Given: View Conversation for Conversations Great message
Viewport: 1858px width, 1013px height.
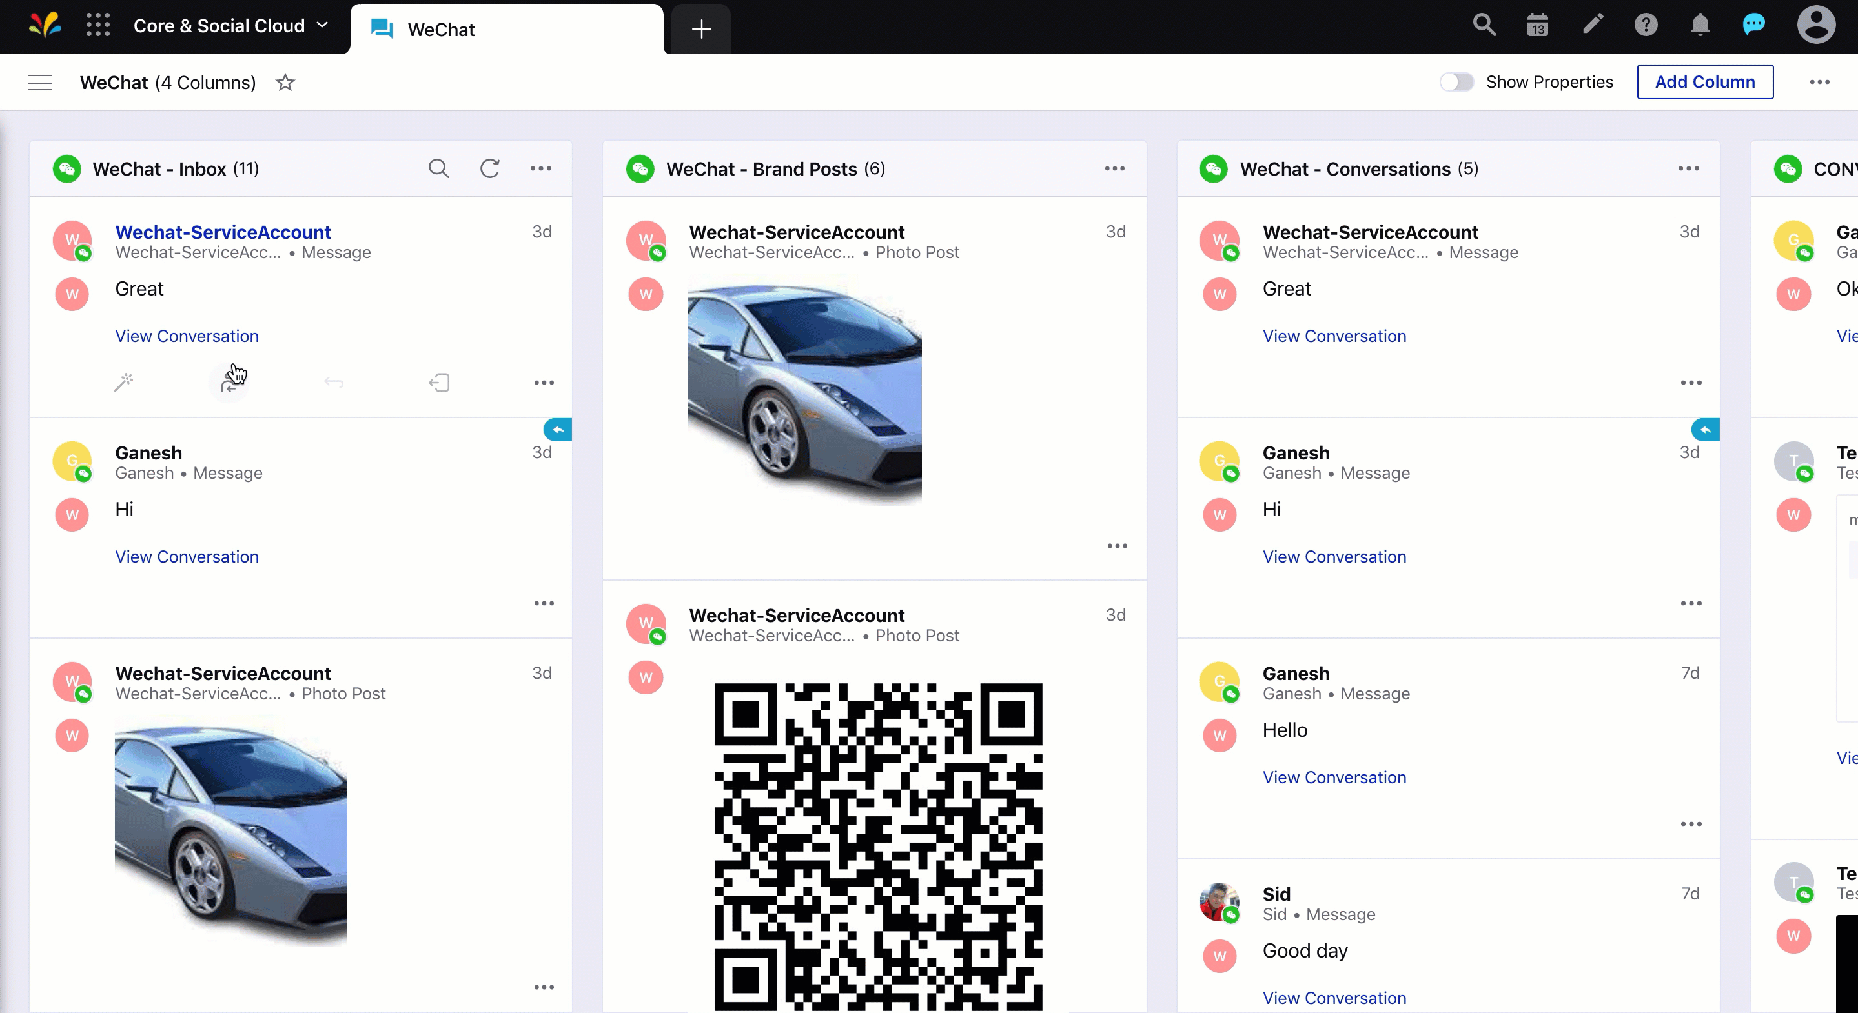Looking at the screenshot, I should point(1334,336).
